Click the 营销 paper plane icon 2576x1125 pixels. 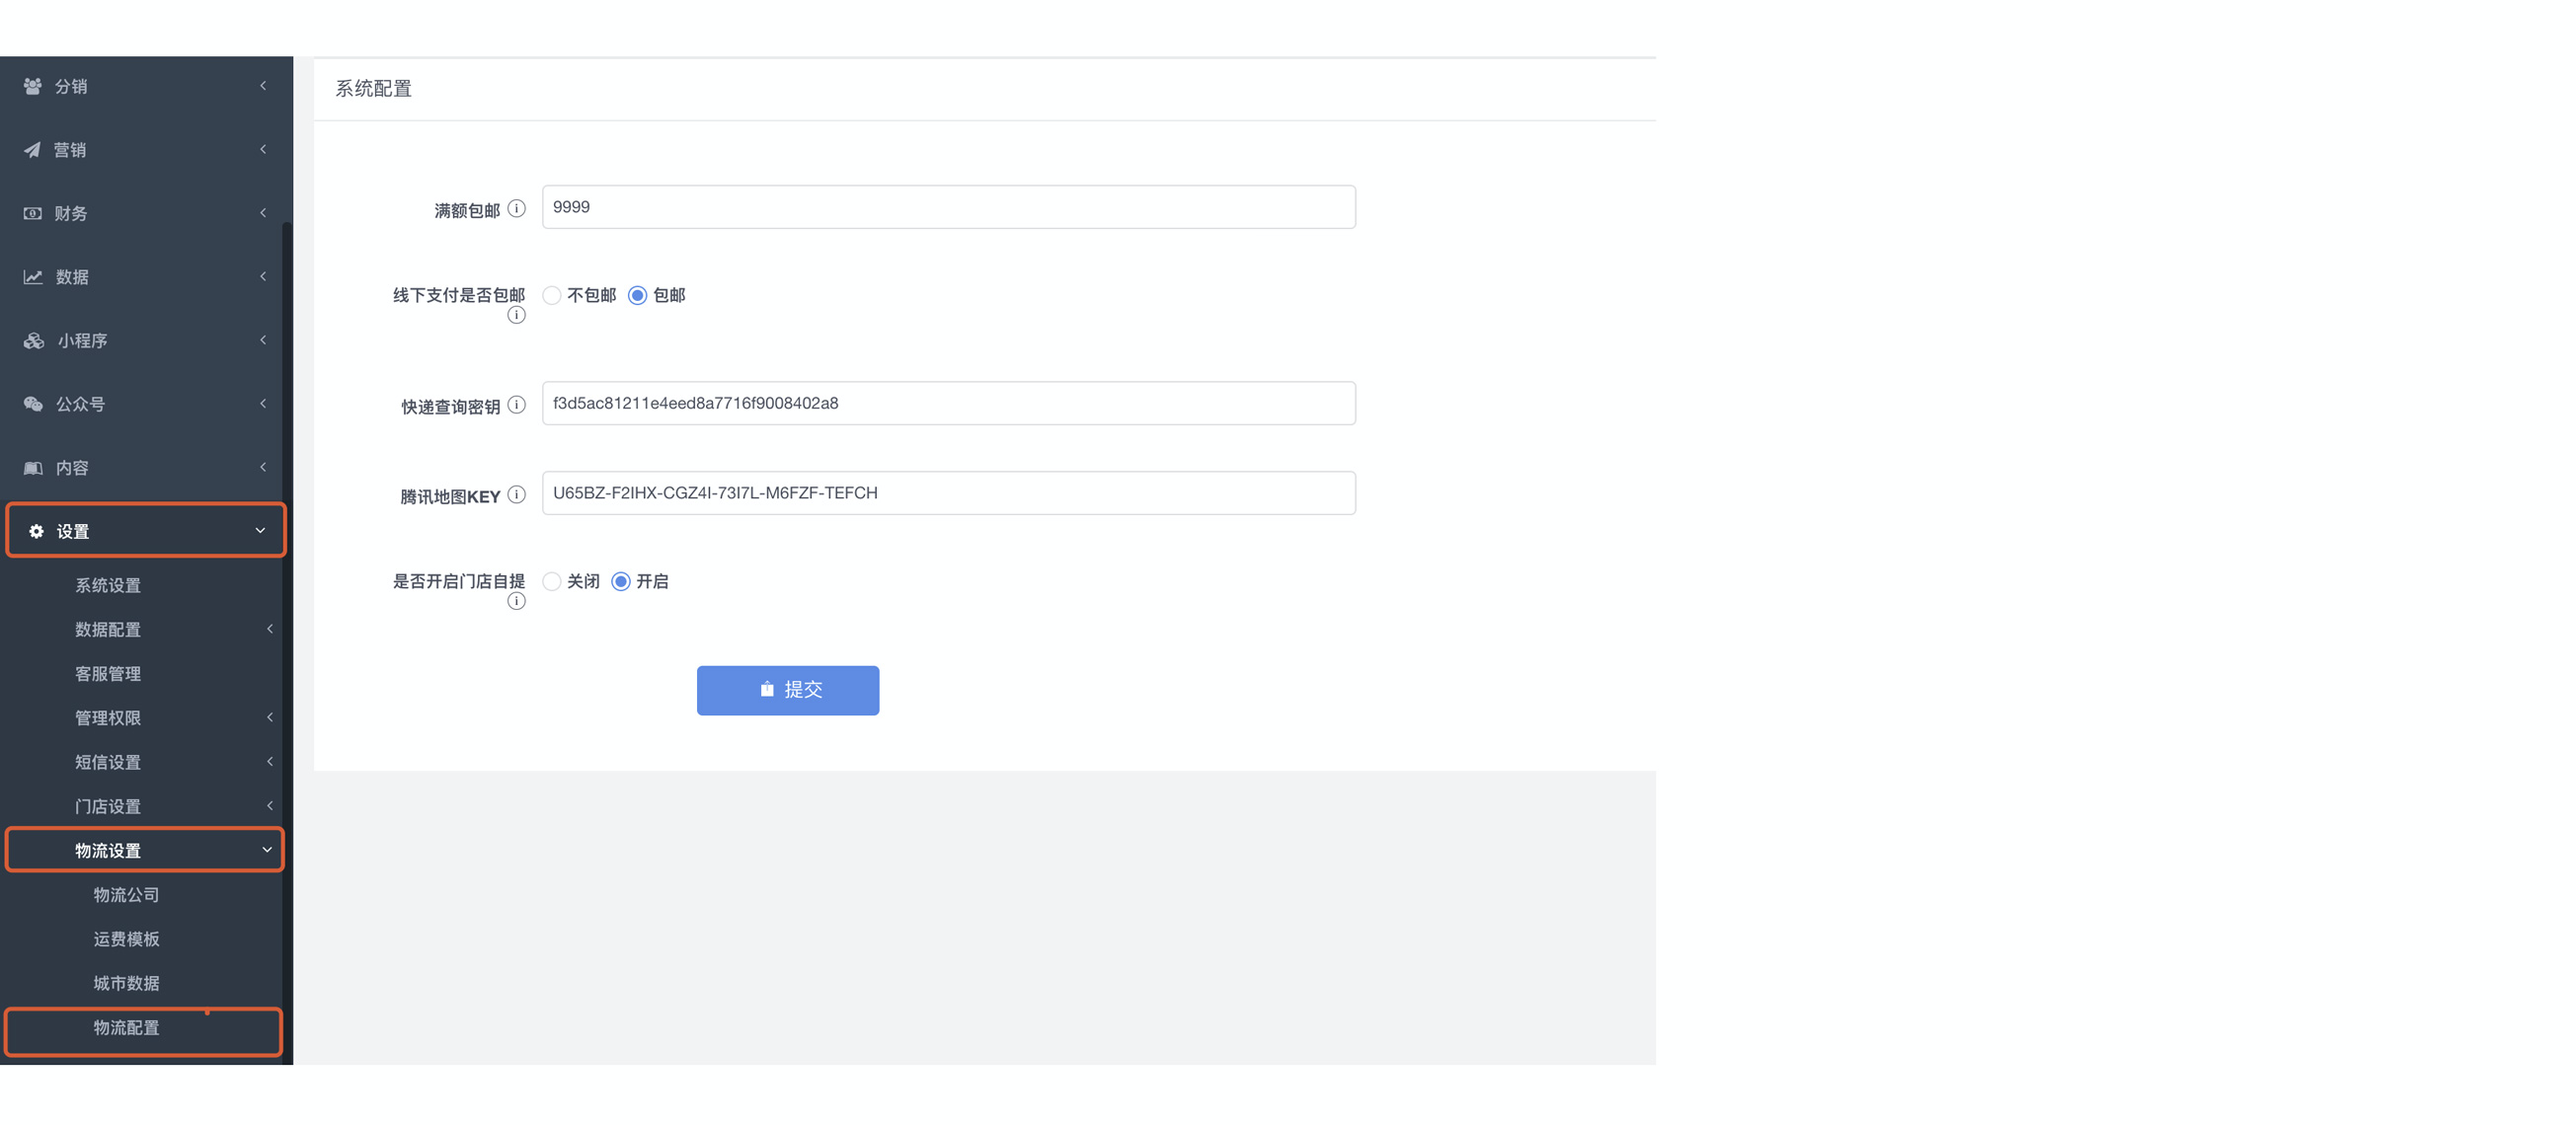33,150
